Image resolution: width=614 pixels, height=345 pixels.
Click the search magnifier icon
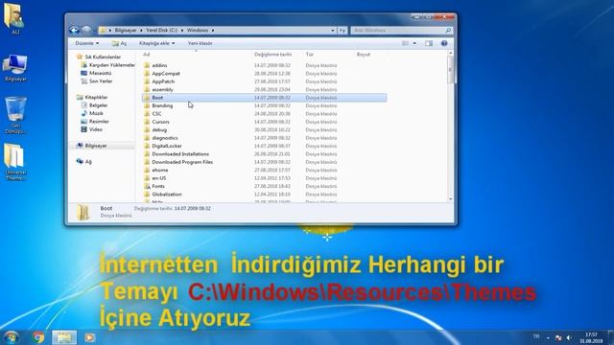click(448, 30)
